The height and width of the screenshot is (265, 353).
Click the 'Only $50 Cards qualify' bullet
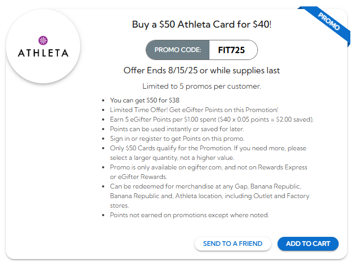(x=208, y=148)
